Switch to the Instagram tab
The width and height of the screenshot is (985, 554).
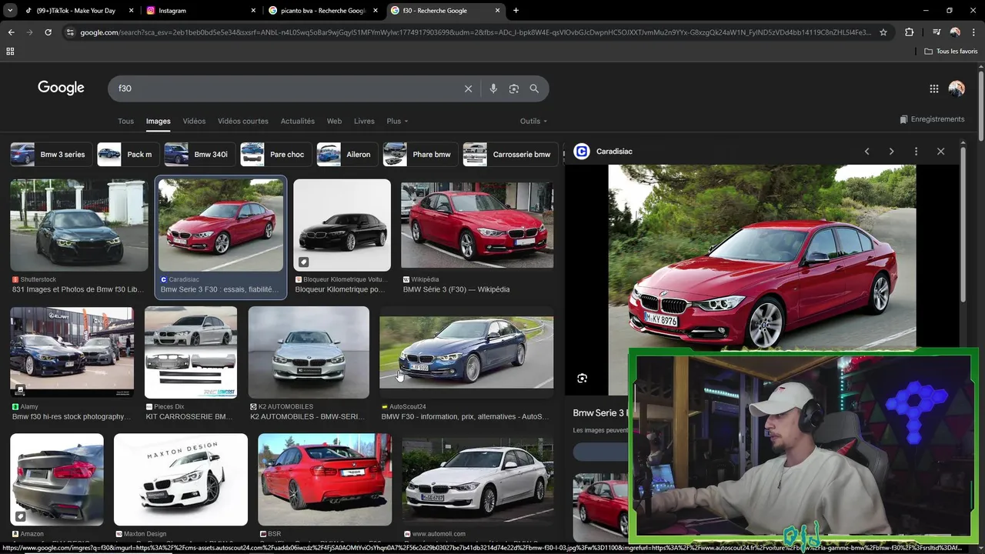tap(201, 11)
